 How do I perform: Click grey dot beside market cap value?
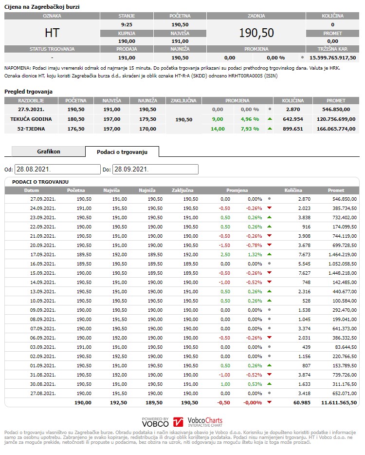[302, 57]
